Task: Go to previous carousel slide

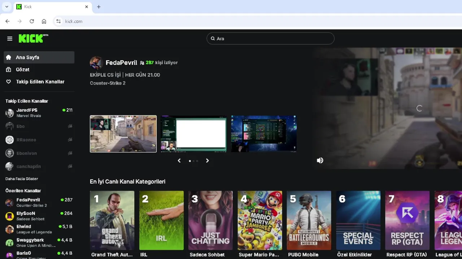Action: pyautogui.click(x=179, y=160)
